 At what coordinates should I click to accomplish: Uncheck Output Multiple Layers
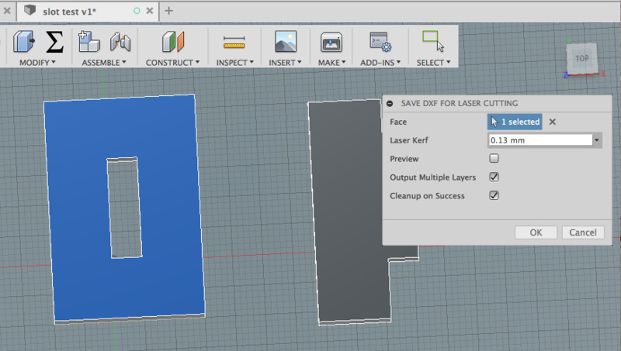tap(494, 177)
